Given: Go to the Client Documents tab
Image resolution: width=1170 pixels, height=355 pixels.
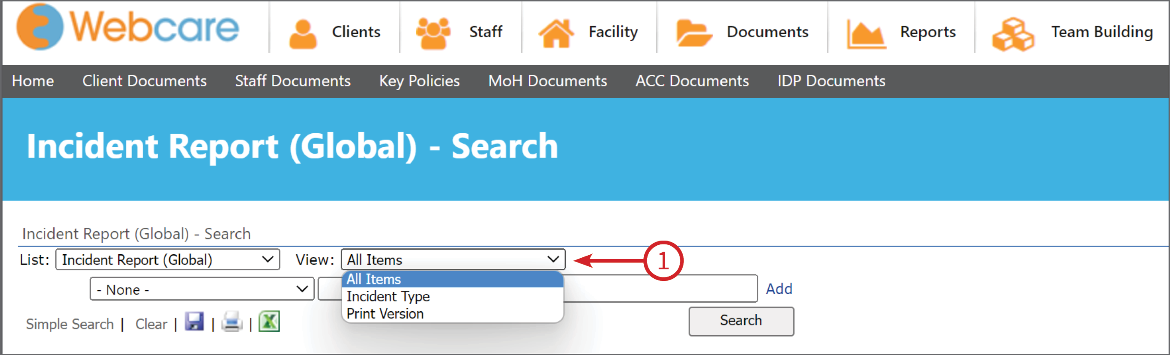Looking at the screenshot, I should click(x=145, y=81).
